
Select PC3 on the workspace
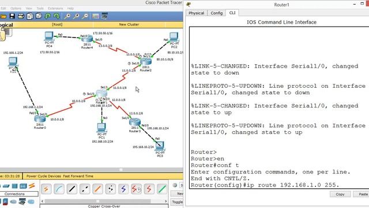pos(160,146)
